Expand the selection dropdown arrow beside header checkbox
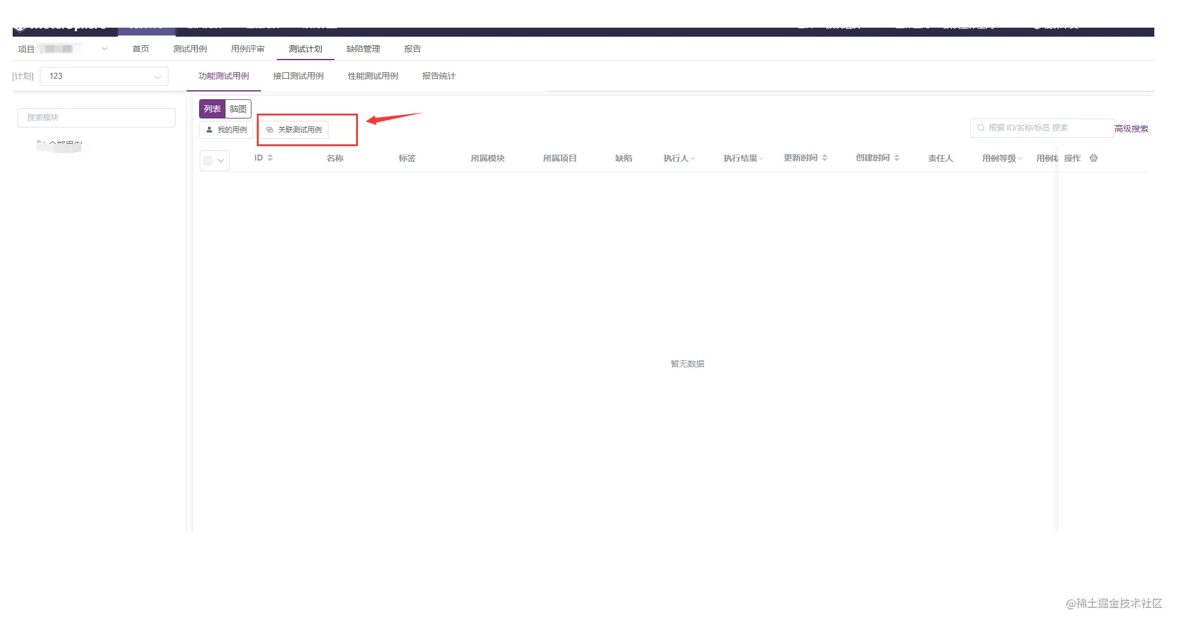Viewport: 1179px width, 626px height. [221, 161]
